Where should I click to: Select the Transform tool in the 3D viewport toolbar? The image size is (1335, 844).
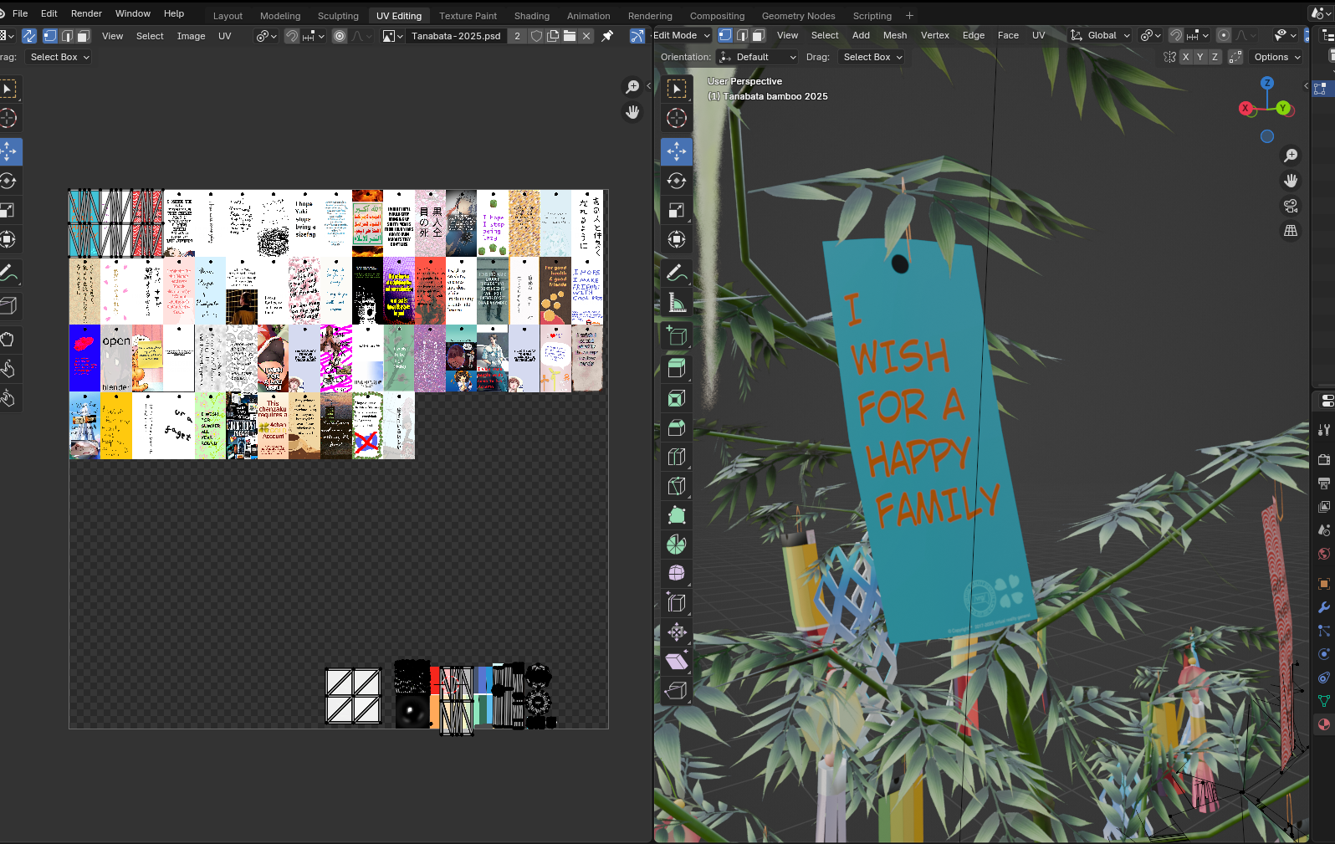[677, 239]
